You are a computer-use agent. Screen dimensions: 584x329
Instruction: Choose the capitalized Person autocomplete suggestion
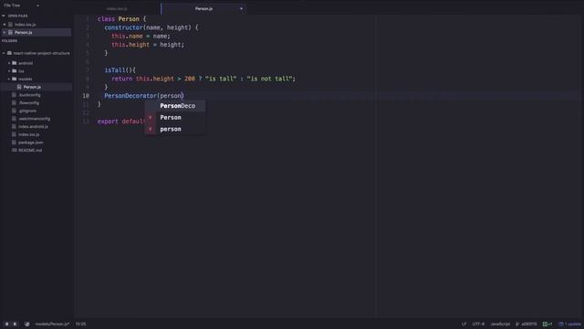point(175,118)
